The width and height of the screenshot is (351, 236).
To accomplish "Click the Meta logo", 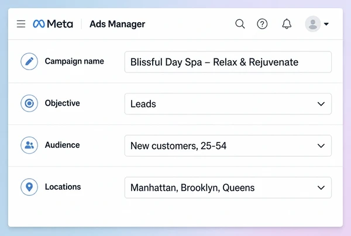I will 53,24.
